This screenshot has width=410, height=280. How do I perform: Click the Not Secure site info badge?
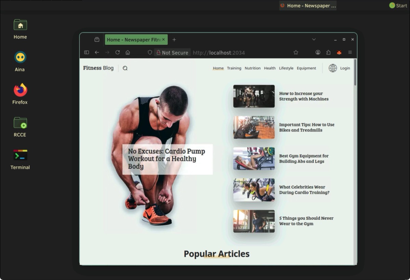172,53
